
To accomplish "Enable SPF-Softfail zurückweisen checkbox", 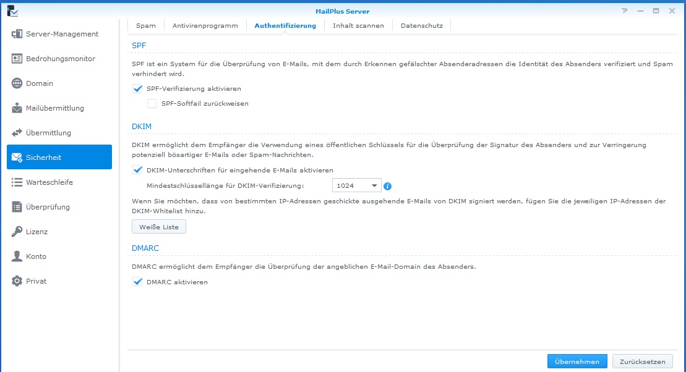I will (x=152, y=104).
